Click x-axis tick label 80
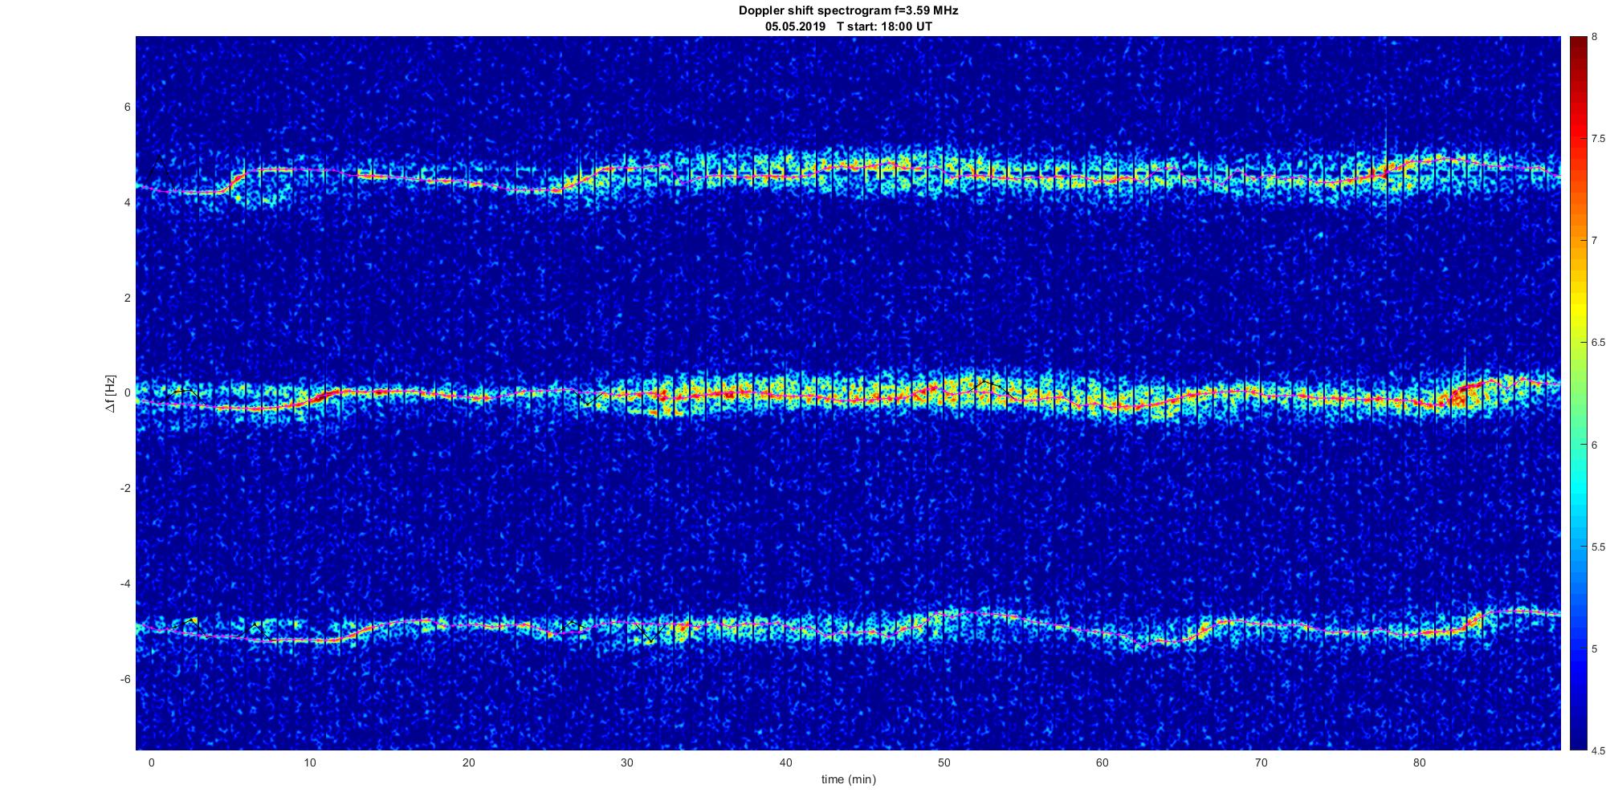The image size is (1606, 805). [x=1419, y=762]
